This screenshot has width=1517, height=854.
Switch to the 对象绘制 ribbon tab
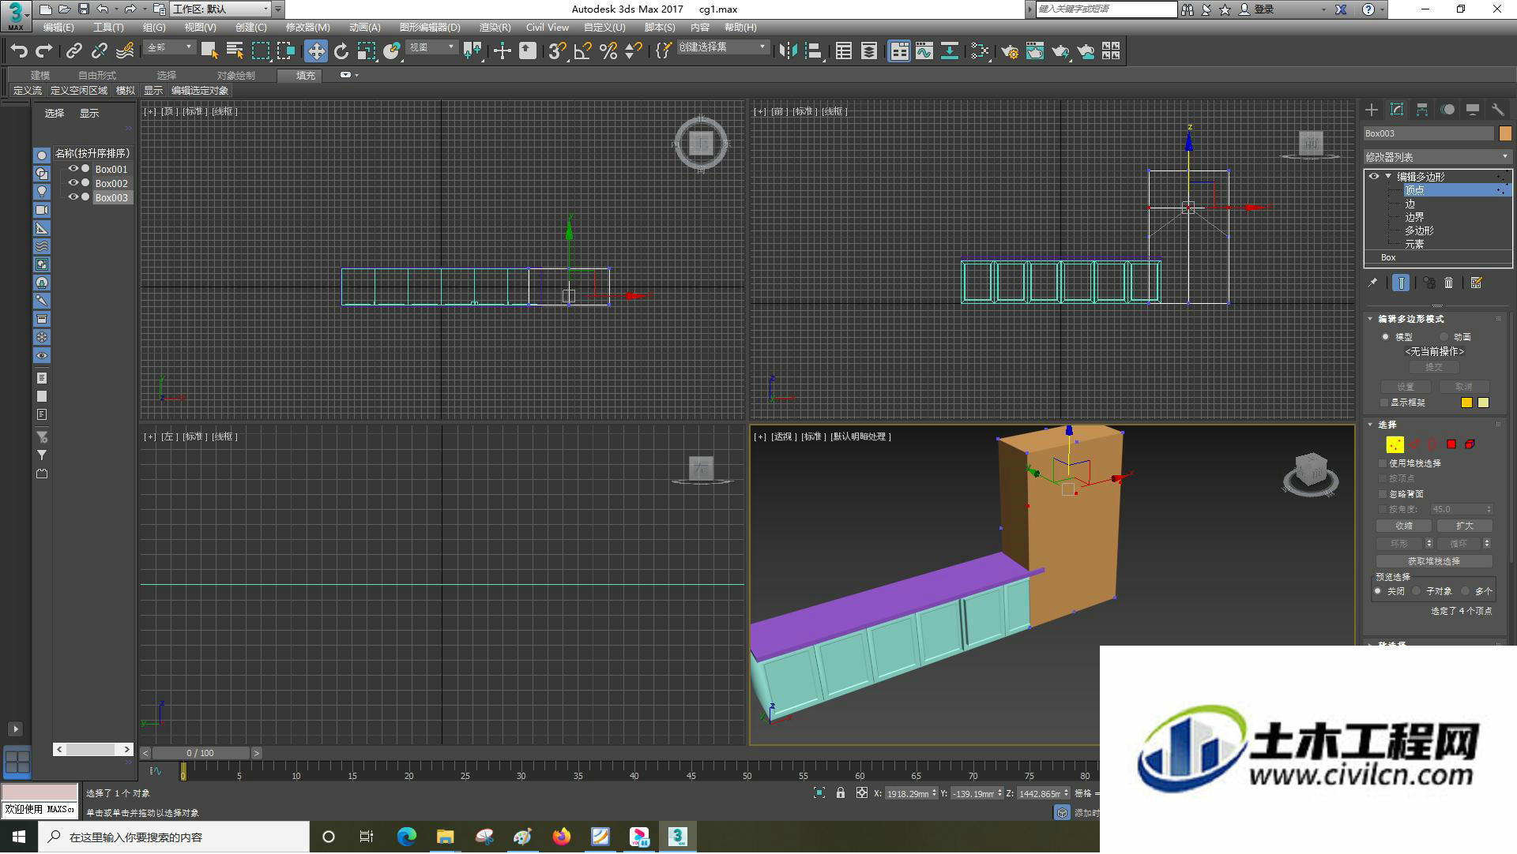pyautogui.click(x=235, y=76)
